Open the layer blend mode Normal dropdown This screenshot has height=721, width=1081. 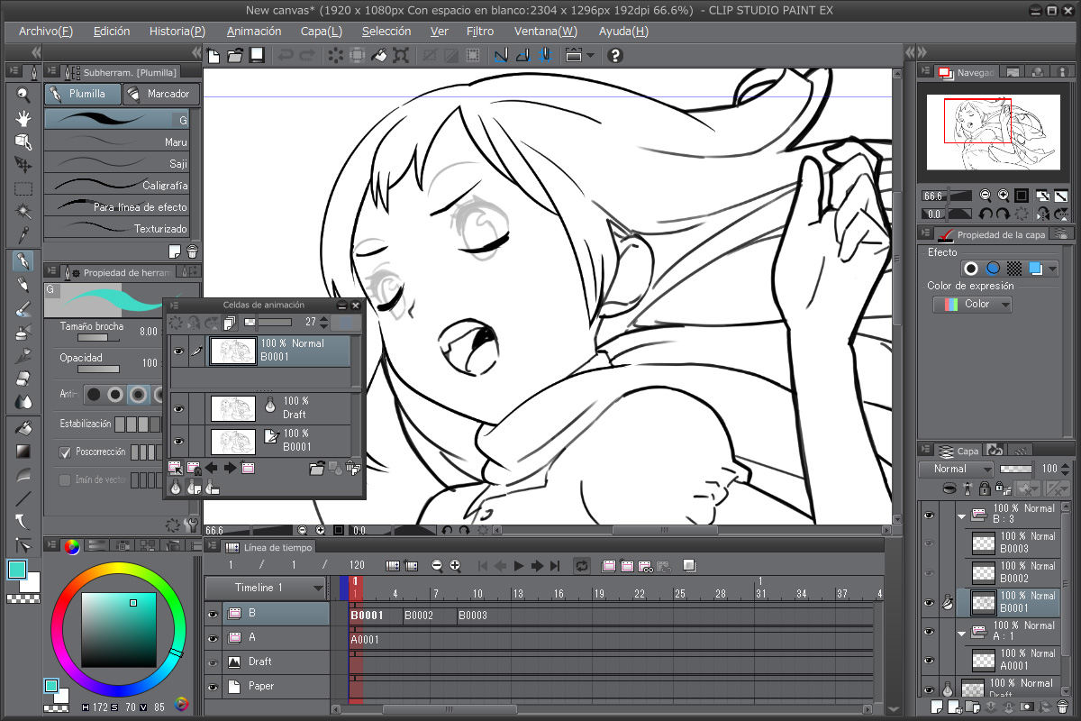tap(956, 470)
